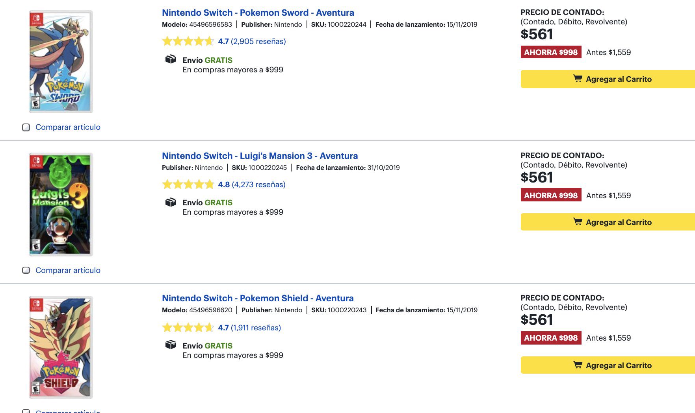Check the compare box for Luigi's Mansion 3

coord(26,270)
